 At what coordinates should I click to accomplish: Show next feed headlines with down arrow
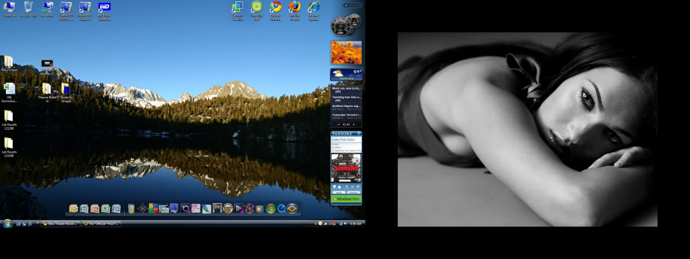(x=354, y=124)
